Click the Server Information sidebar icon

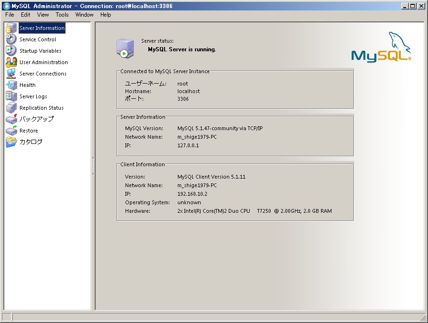click(11, 28)
